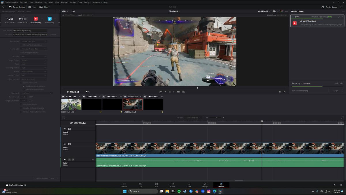Enable Use vertical resolution checkbox

(x=21, y=45)
